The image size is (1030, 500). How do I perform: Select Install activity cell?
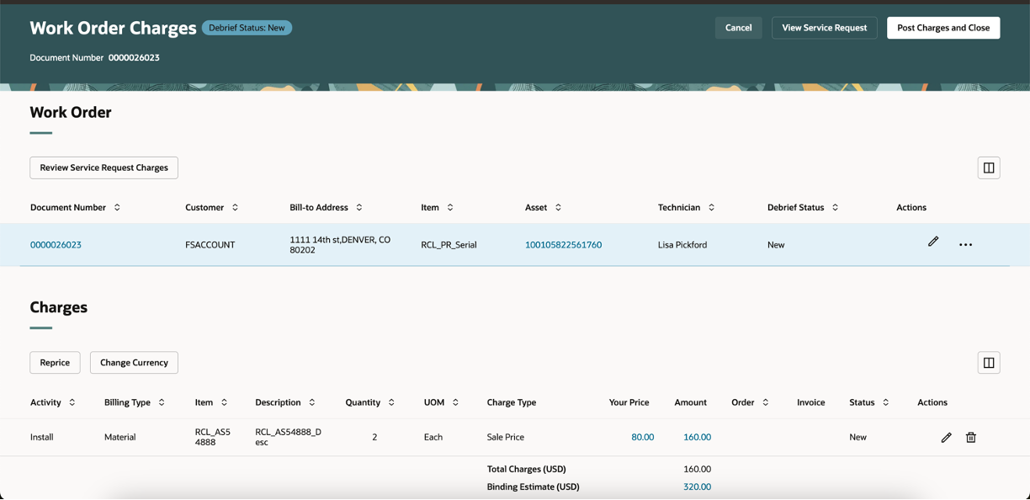coord(42,438)
